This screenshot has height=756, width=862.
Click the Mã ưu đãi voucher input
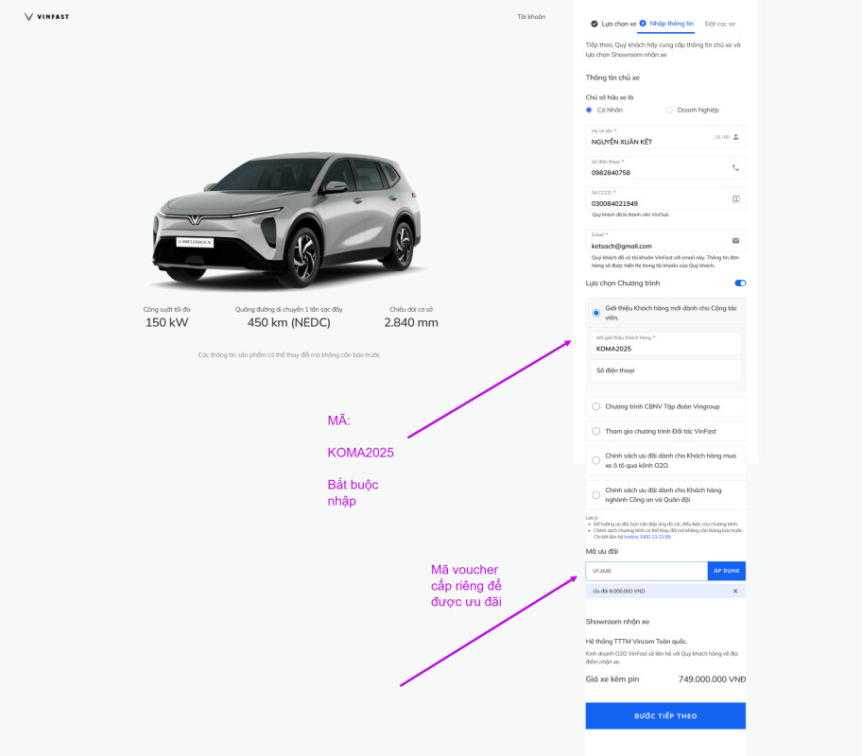tap(646, 571)
